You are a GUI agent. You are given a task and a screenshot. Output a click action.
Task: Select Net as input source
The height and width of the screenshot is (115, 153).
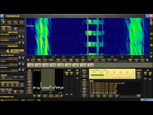15,92
